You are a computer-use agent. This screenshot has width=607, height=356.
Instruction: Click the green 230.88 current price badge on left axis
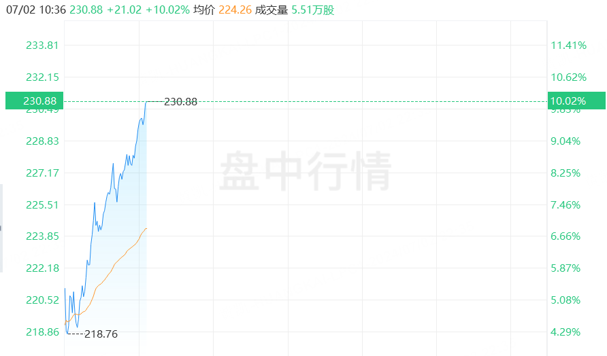pos(34,101)
